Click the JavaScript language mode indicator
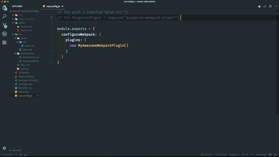Screen dimensions: 279x157 (x=261, y=154)
